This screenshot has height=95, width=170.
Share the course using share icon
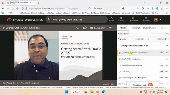(85, 28)
